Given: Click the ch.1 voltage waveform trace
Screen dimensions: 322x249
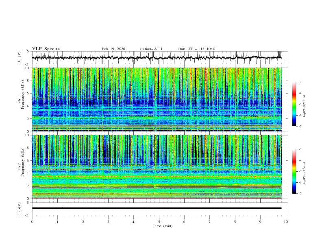Looking at the screenshot, I should point(157,58).
